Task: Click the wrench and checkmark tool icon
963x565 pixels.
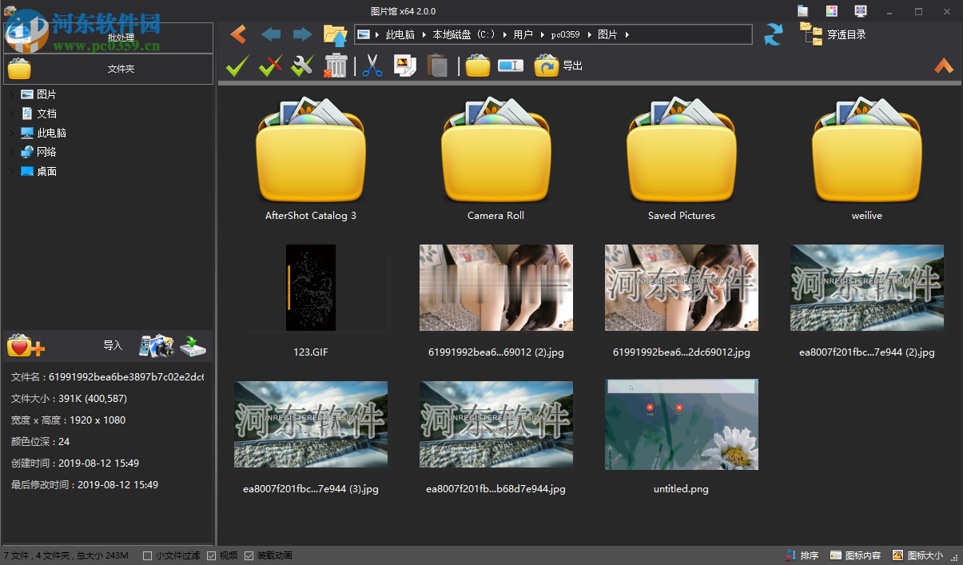Action: [302, 66]
